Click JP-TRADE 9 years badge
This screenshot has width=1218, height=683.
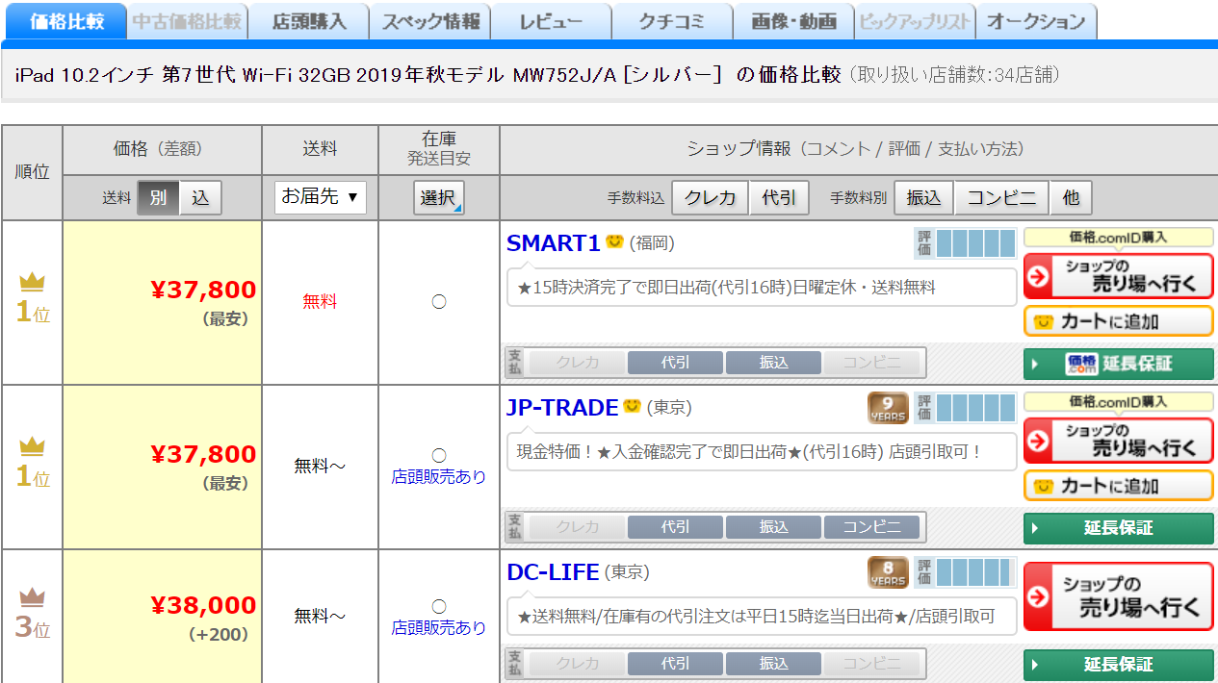(888, 408)
